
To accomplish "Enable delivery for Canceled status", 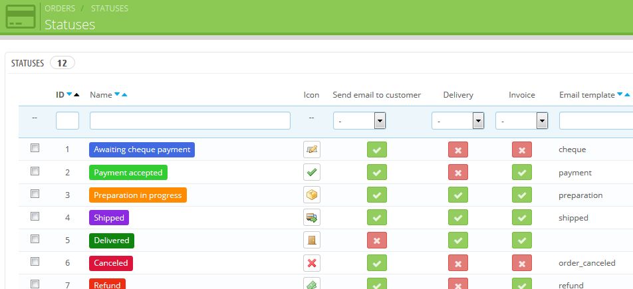I will [x=457, y=263].
